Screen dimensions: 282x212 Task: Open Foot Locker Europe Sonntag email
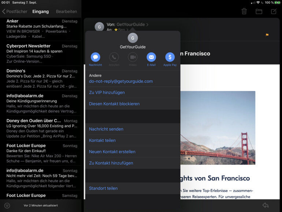pyautogui.click(x=41, y=153)
